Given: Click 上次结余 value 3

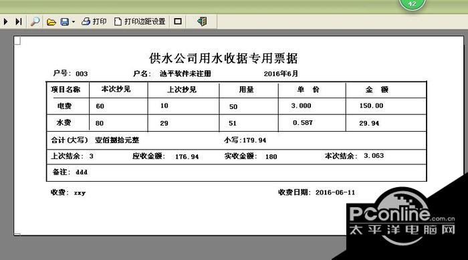Looking at the screenshot, I should point(92,156).
